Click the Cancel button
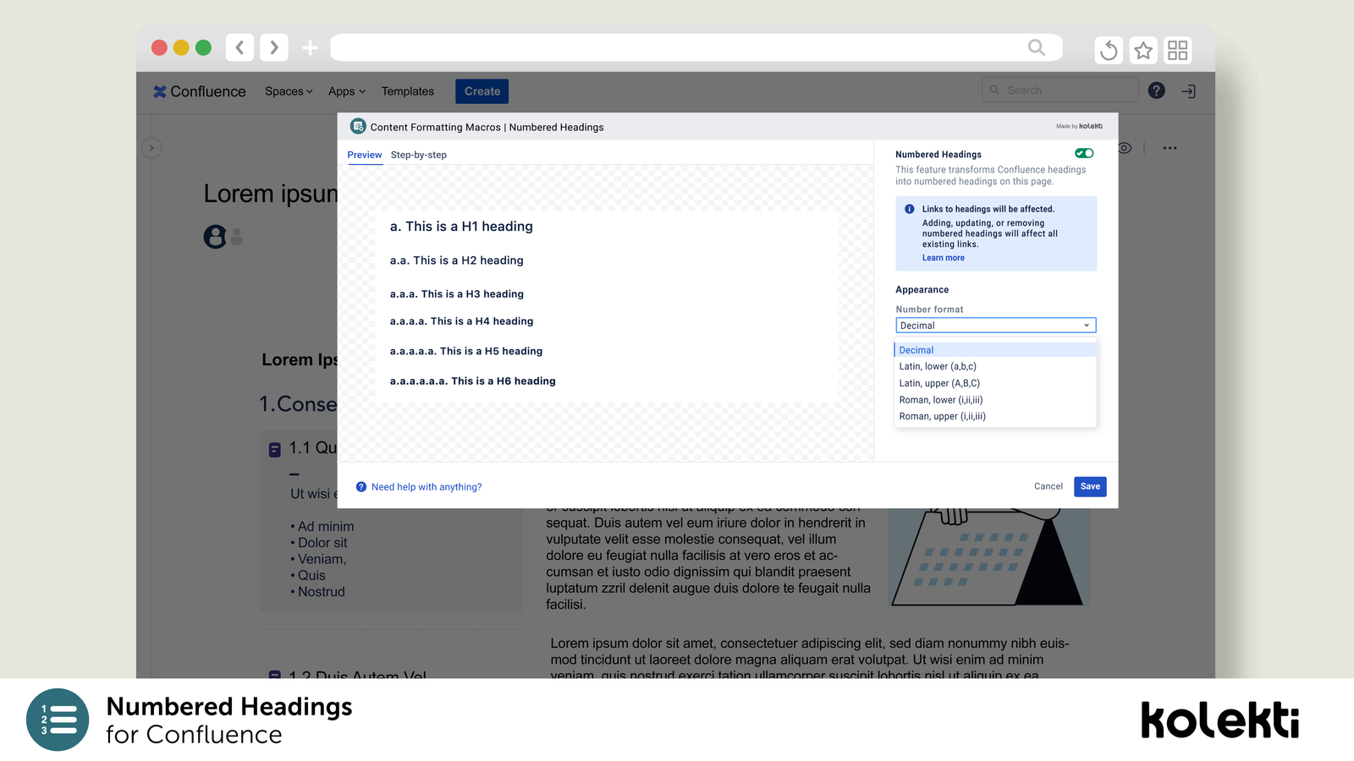This screenshot has height=761, width=1354. coord(1049,486)
